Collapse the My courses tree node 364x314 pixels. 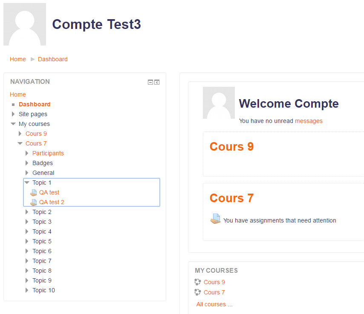(13, 124)
